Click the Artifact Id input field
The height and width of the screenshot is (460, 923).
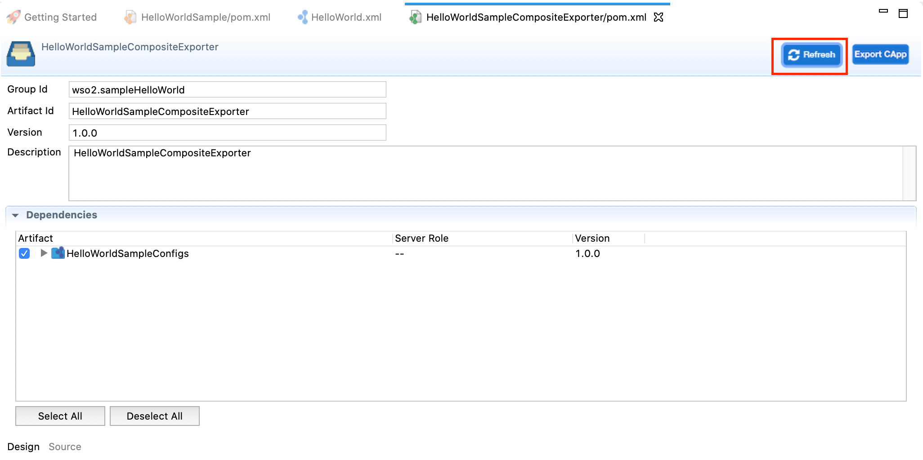click(227, 111)
